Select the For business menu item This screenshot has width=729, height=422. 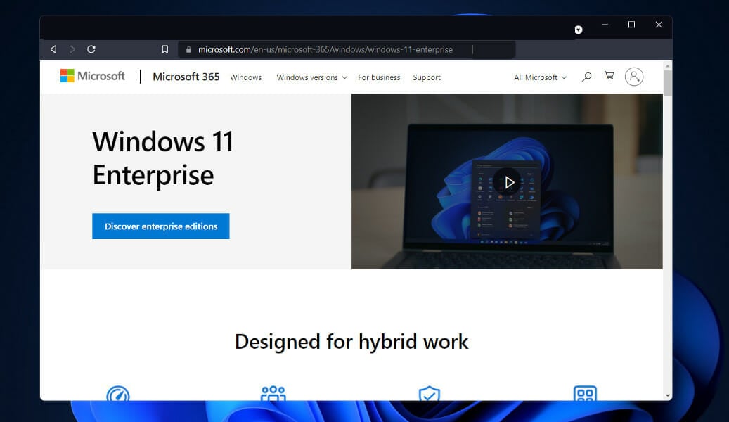379,77
